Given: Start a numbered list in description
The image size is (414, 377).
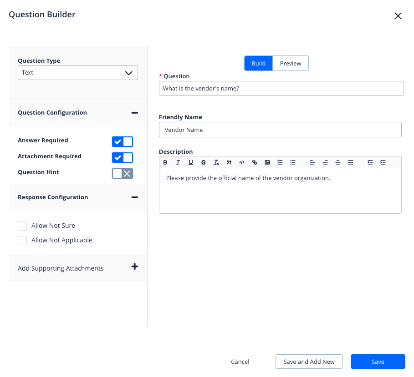Looking at the screenshot, I should tap(280, 162).
